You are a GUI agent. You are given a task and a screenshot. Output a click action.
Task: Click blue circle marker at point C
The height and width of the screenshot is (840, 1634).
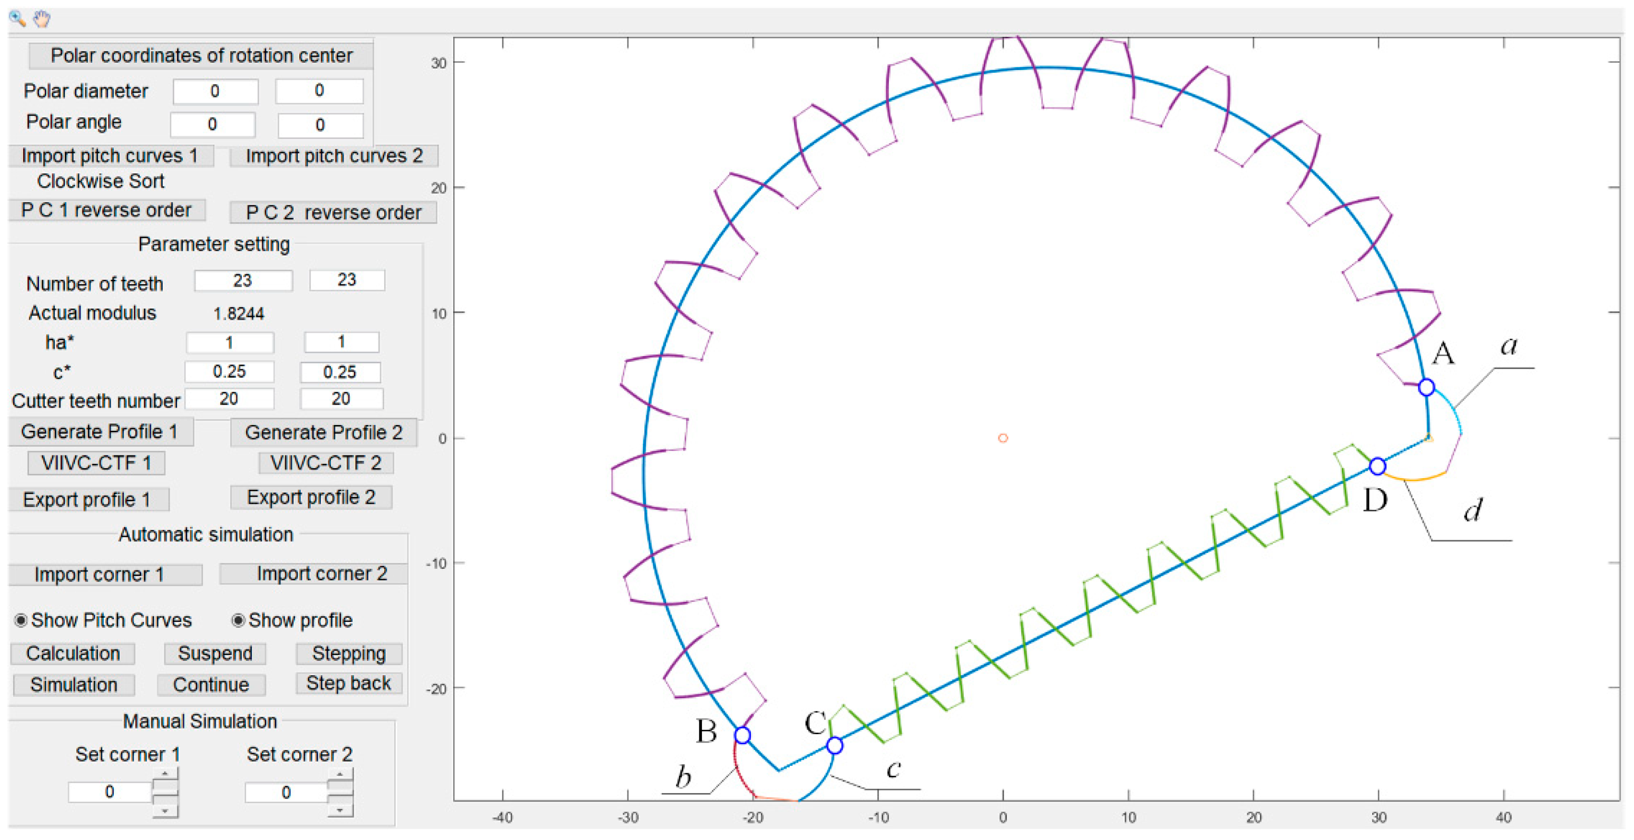coord(835,746)
